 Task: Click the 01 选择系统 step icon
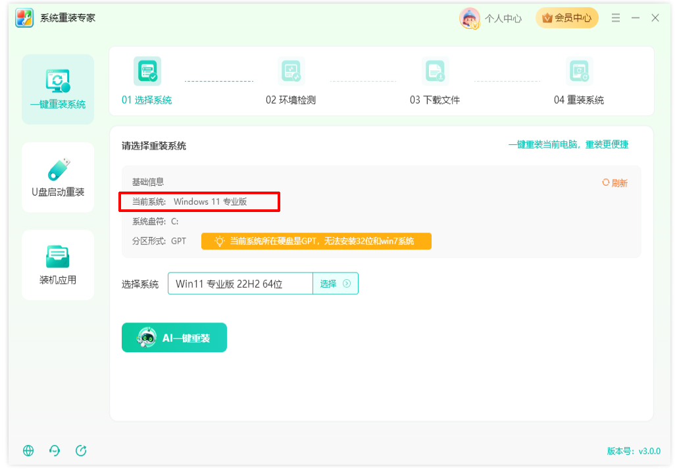tap(147, 71)
